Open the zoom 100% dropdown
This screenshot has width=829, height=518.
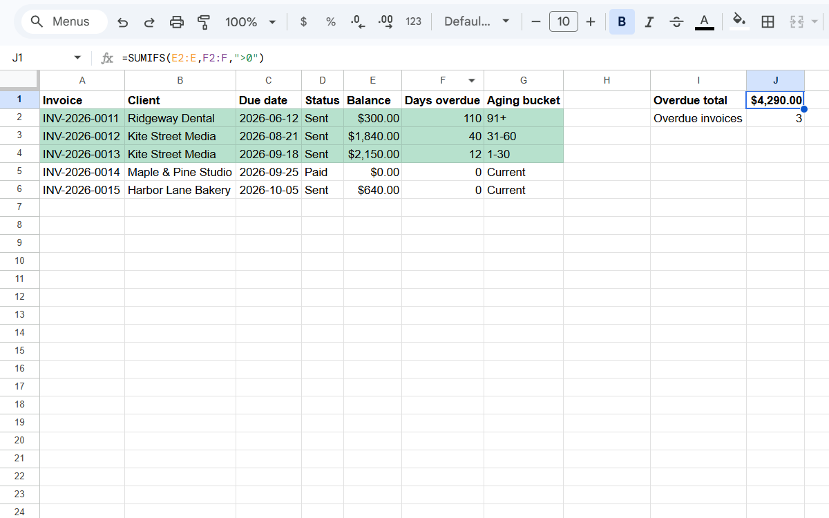coord(250,22)
